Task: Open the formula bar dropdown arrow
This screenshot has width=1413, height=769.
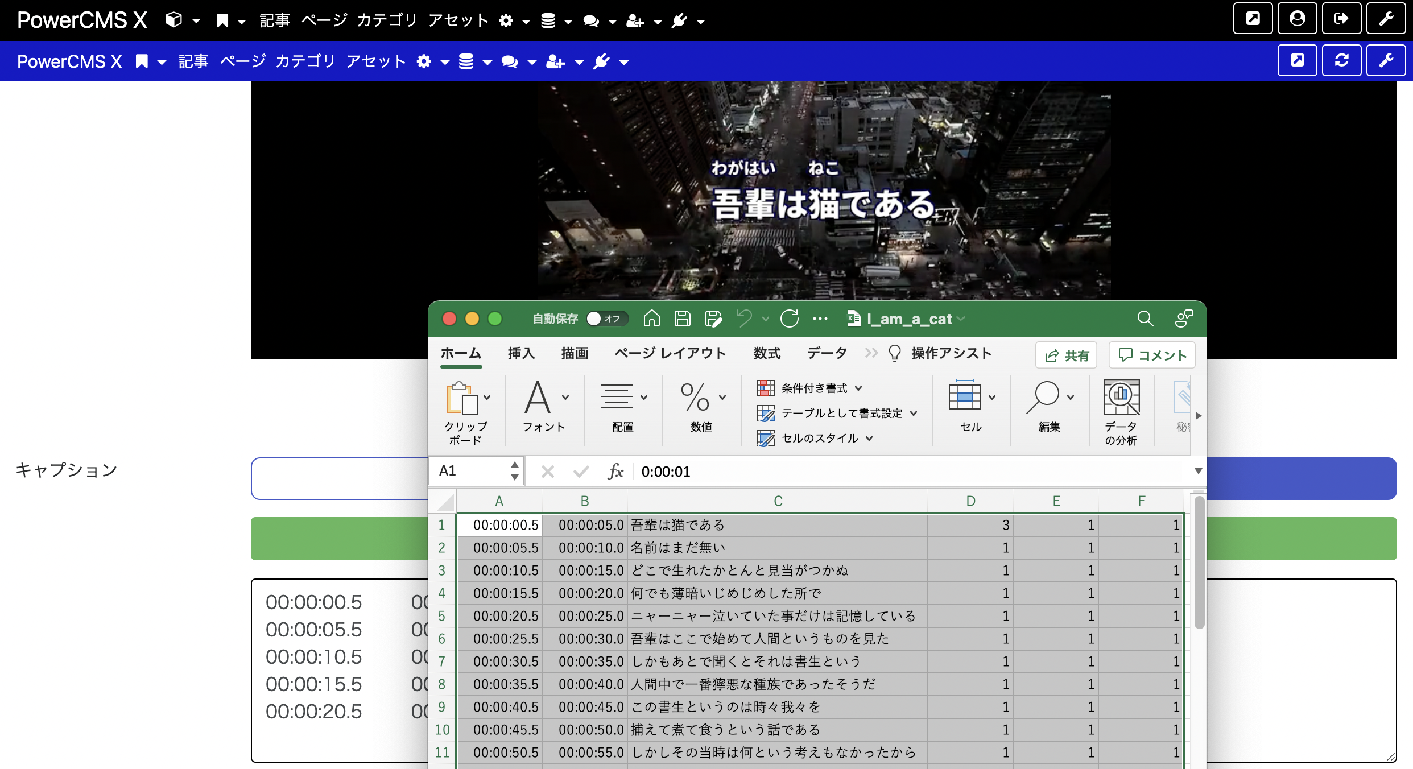Action: coord(1198,471)
